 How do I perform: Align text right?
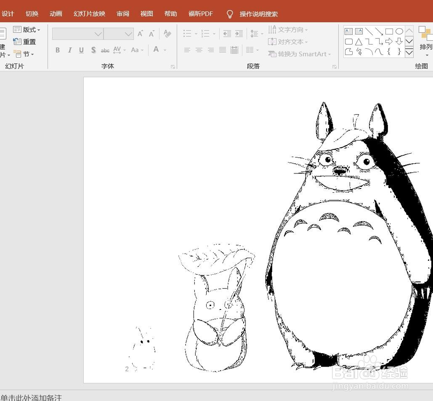tap(211, 50)
